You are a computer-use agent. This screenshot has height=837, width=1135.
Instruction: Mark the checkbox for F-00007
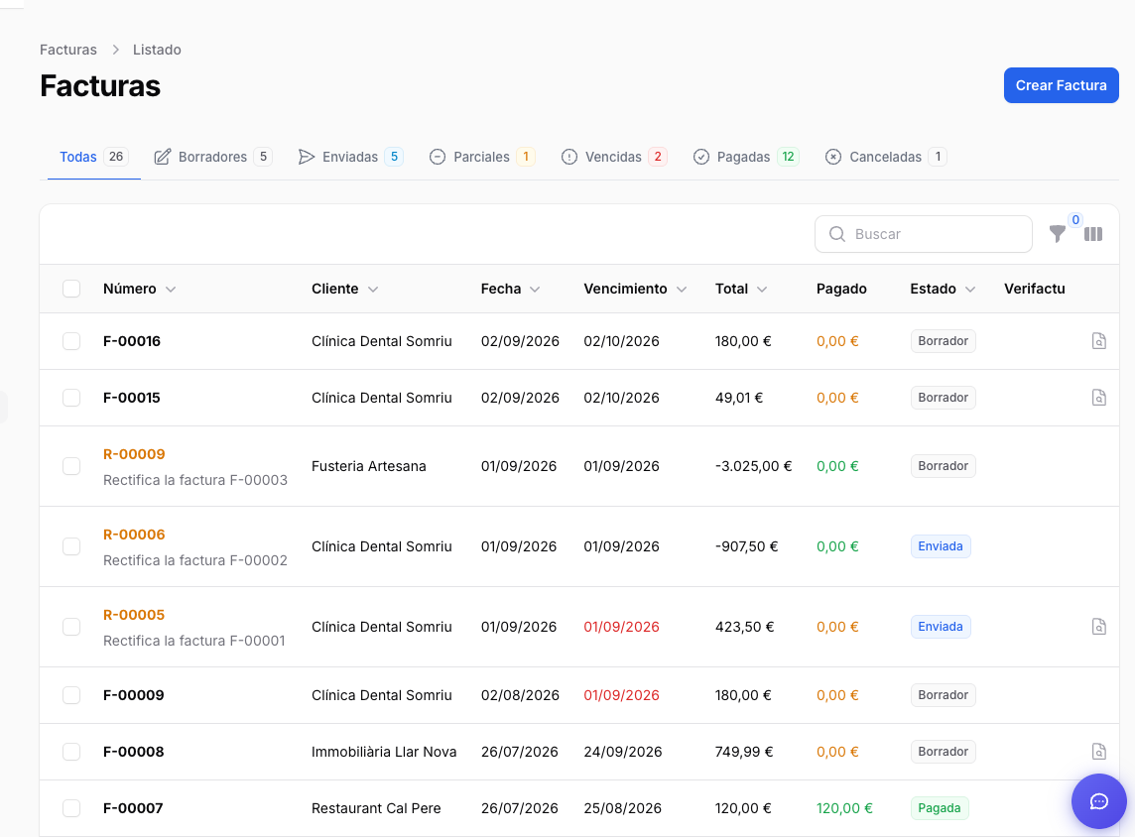71,808
